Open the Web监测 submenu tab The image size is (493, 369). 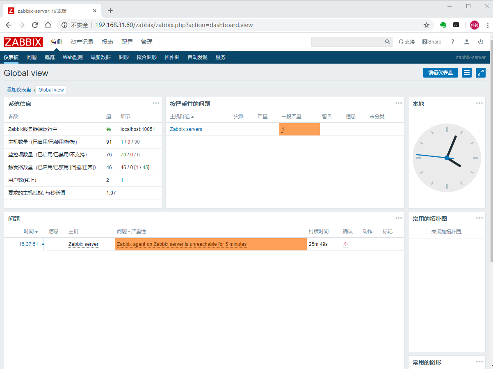pyautogui.click(x=73, y=57)
